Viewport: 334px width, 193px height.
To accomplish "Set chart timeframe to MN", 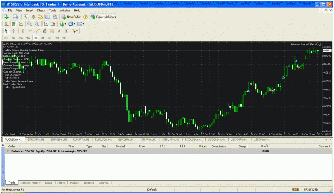I will 64,38.
